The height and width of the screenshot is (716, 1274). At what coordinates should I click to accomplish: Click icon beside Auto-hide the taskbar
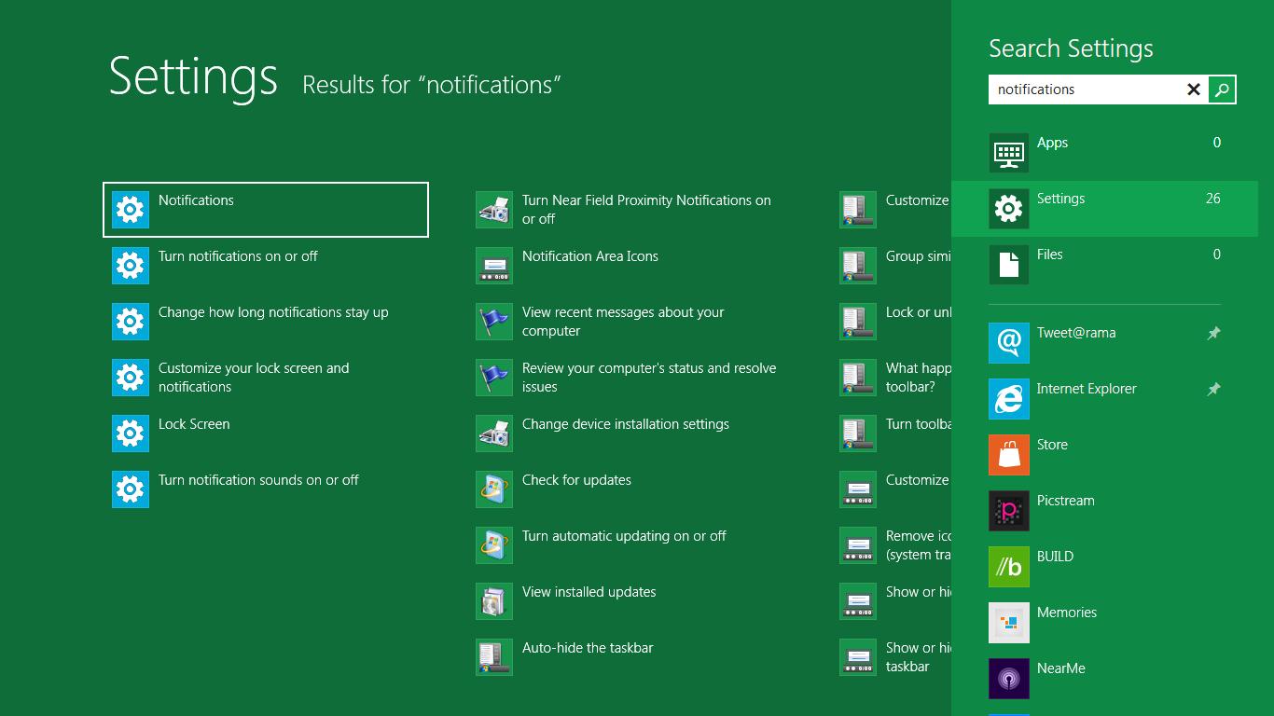[x=494, y=657]
